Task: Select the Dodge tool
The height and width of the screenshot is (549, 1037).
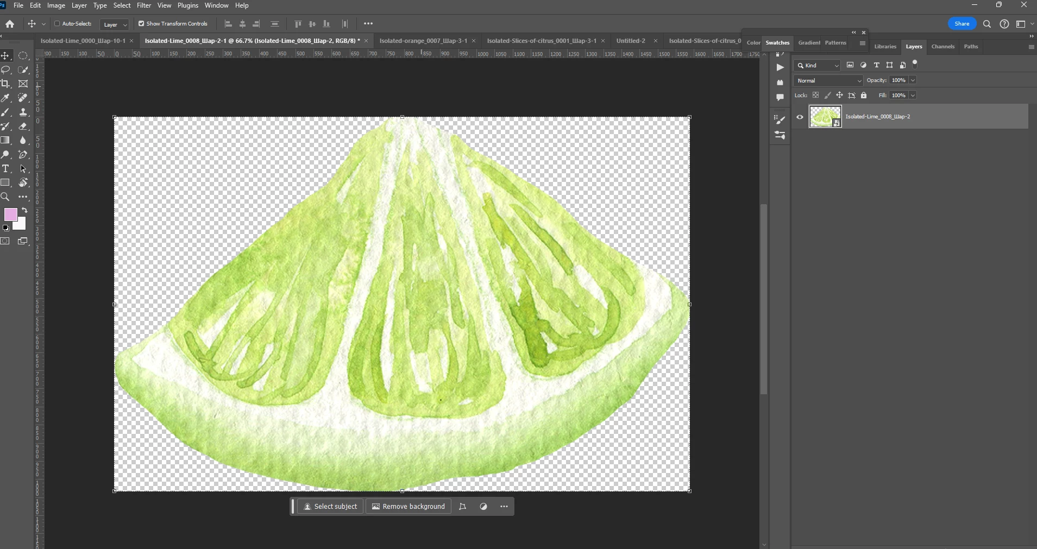Action: pos(5,154)
